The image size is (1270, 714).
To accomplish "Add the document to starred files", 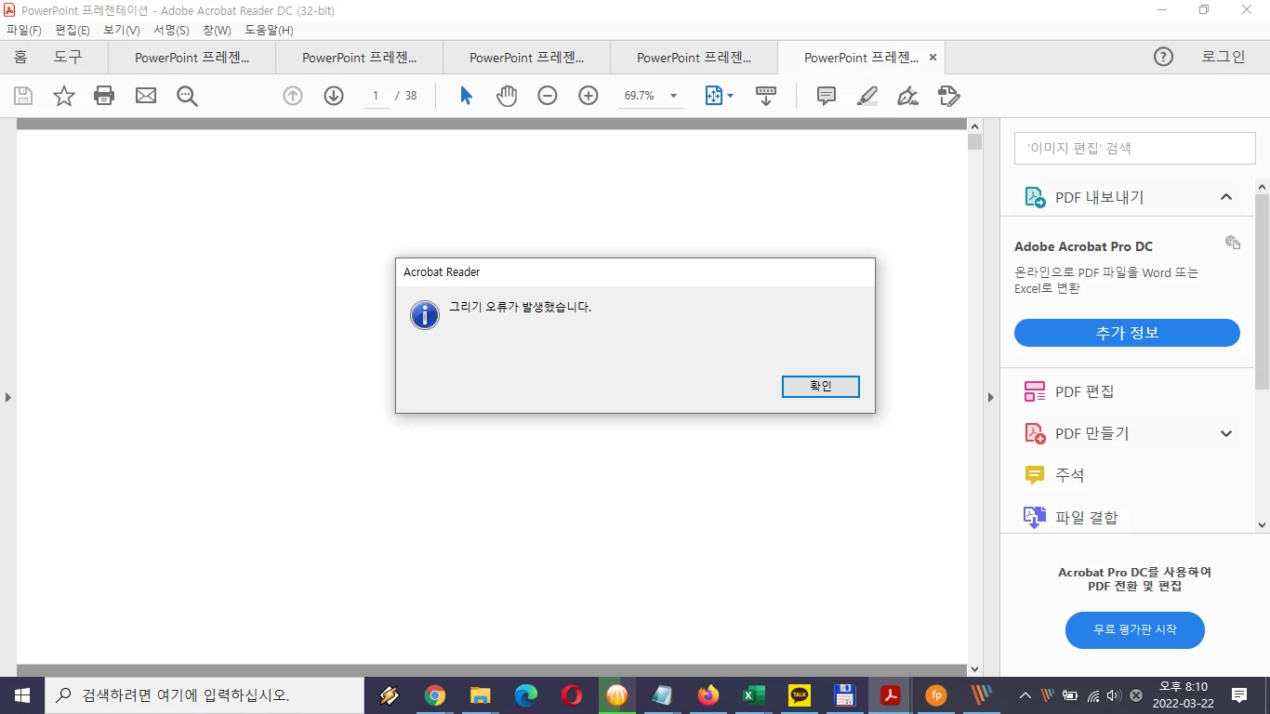I will [64, 96].
